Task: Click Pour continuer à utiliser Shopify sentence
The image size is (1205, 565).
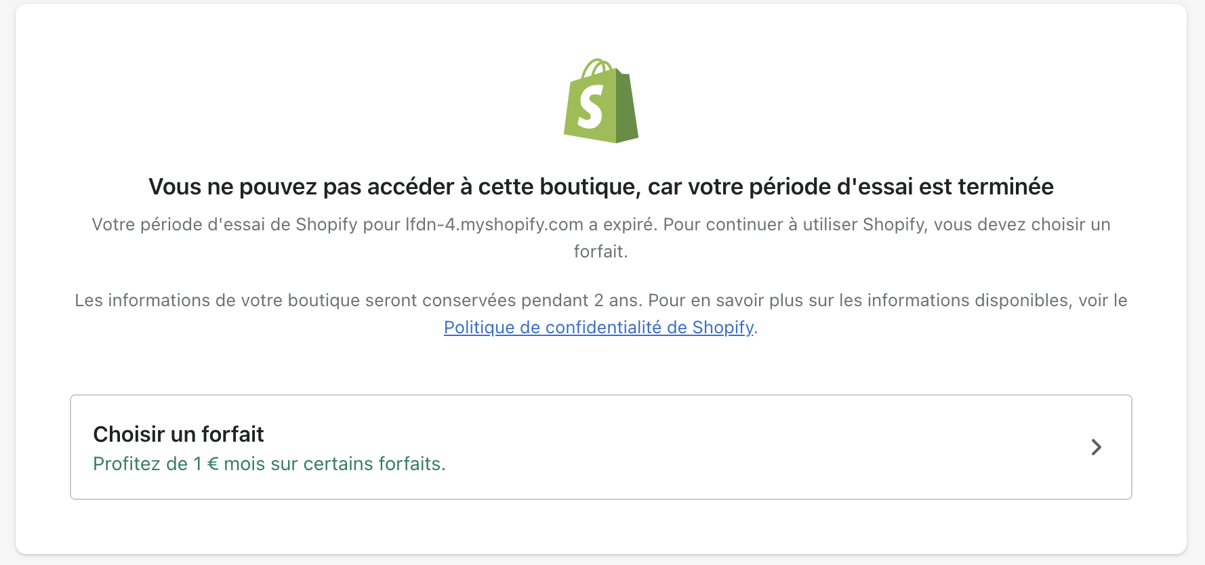Action: point(793,225)
